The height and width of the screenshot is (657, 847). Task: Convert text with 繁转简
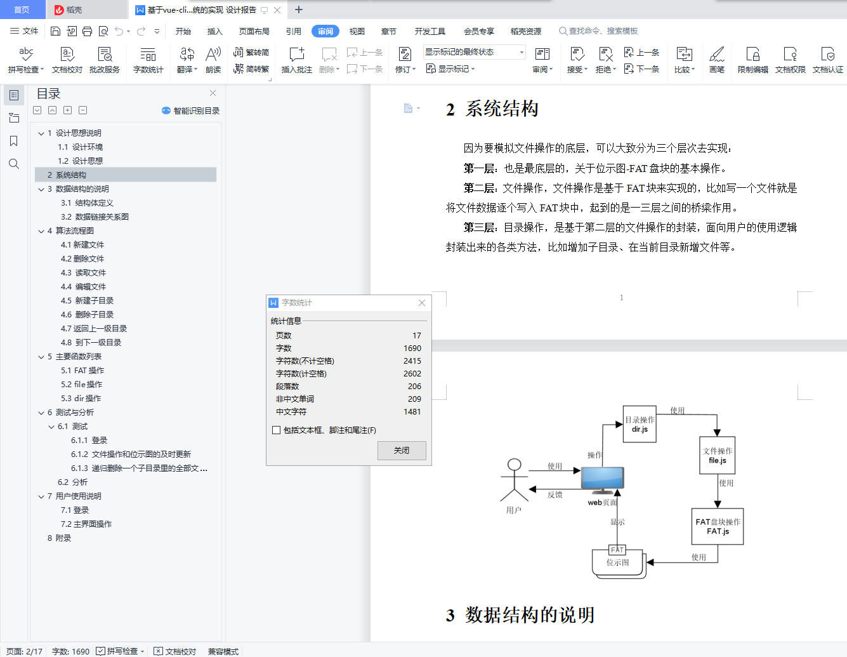pyautogui.click(x=251, y=52)
